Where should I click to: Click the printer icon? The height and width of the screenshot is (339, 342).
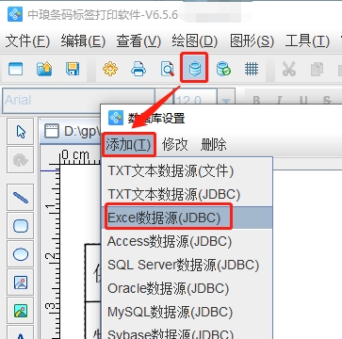click(x=138, y=69)
